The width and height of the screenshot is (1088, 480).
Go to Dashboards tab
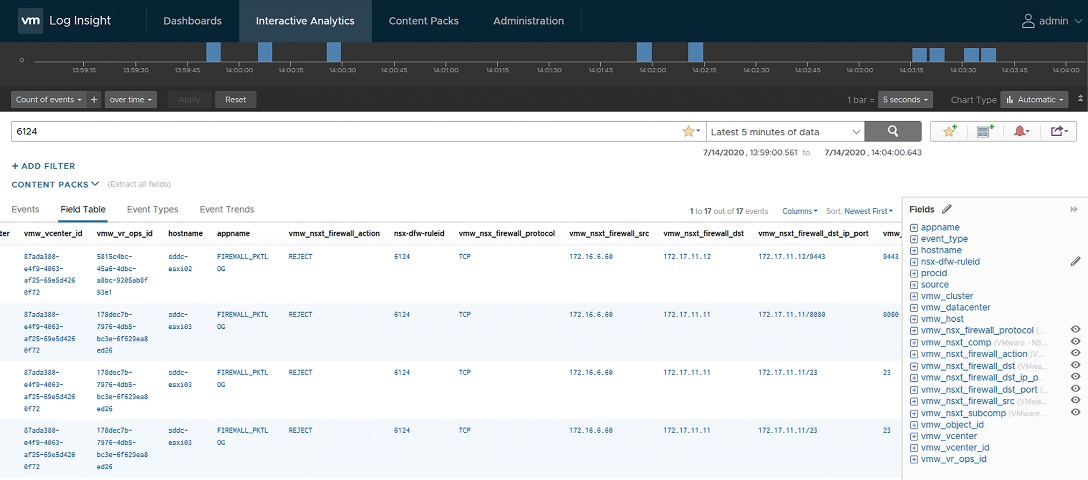coord(192,21)
